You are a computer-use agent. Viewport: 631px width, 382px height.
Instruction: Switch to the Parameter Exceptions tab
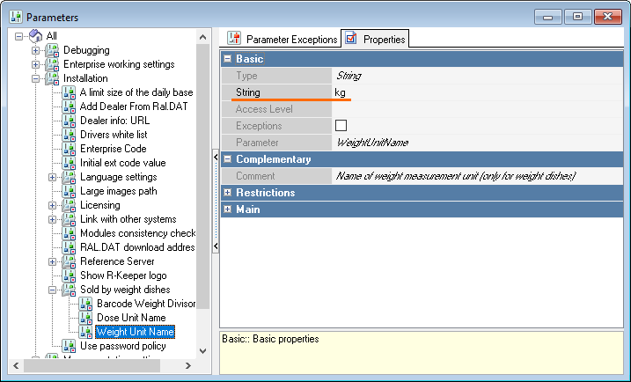(x=282, y=40)
